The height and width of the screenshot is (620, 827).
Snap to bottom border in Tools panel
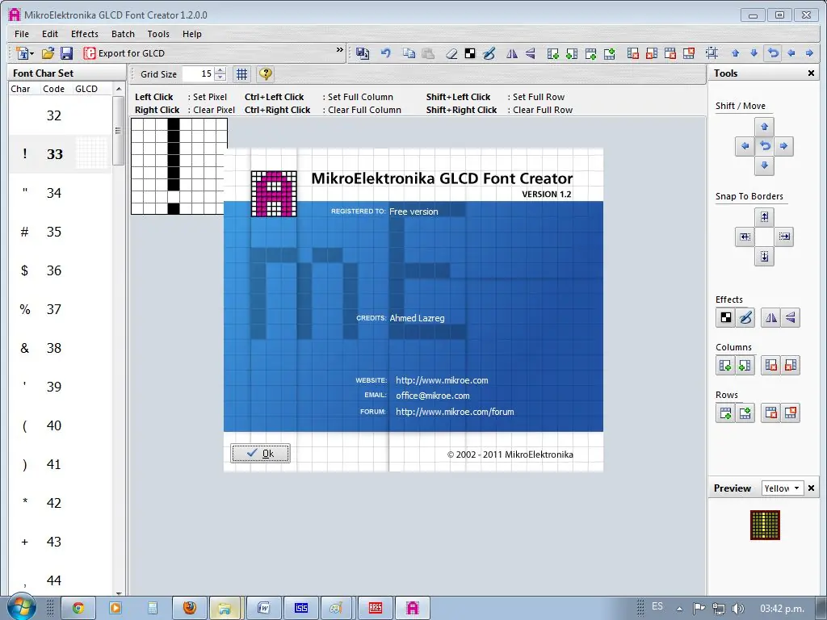764,256
